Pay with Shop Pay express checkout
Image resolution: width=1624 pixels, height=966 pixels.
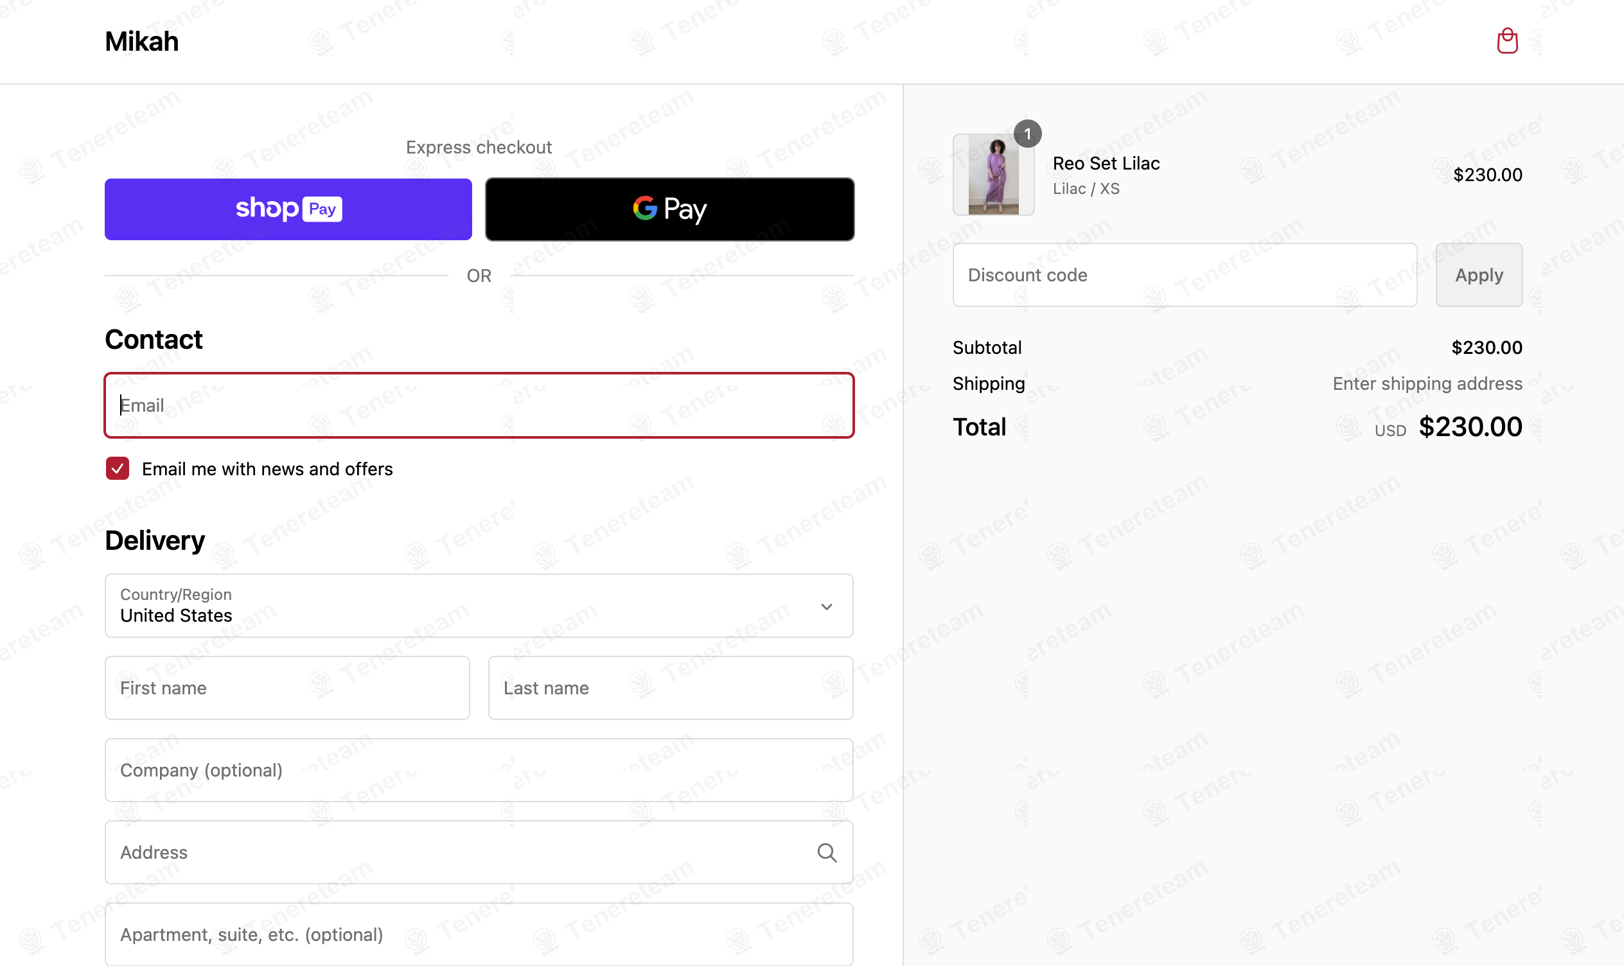[288, 209]
